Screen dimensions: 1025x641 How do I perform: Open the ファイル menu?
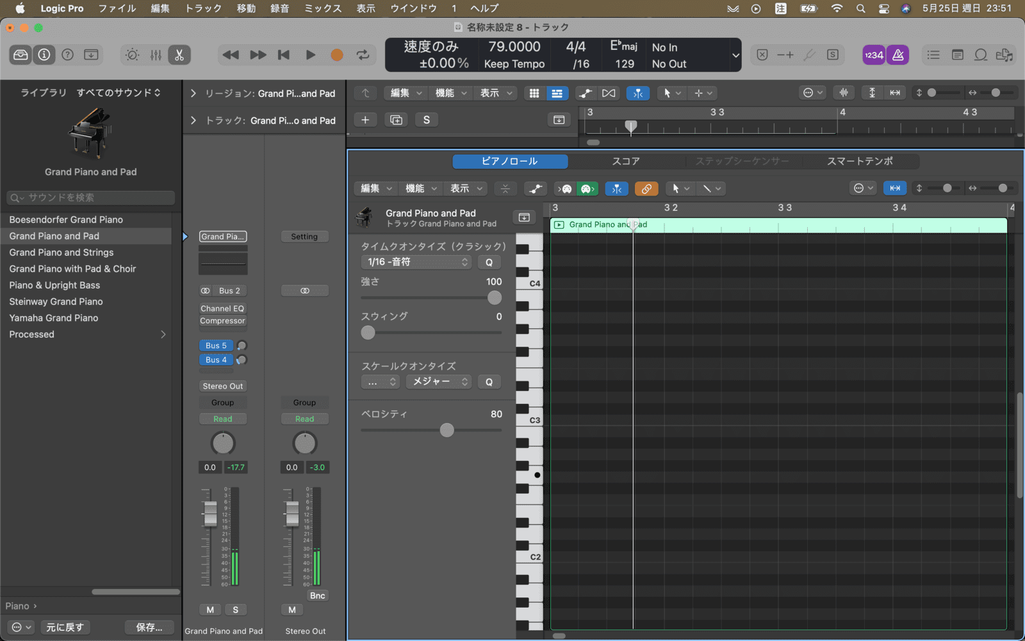(x=117, y=8)
